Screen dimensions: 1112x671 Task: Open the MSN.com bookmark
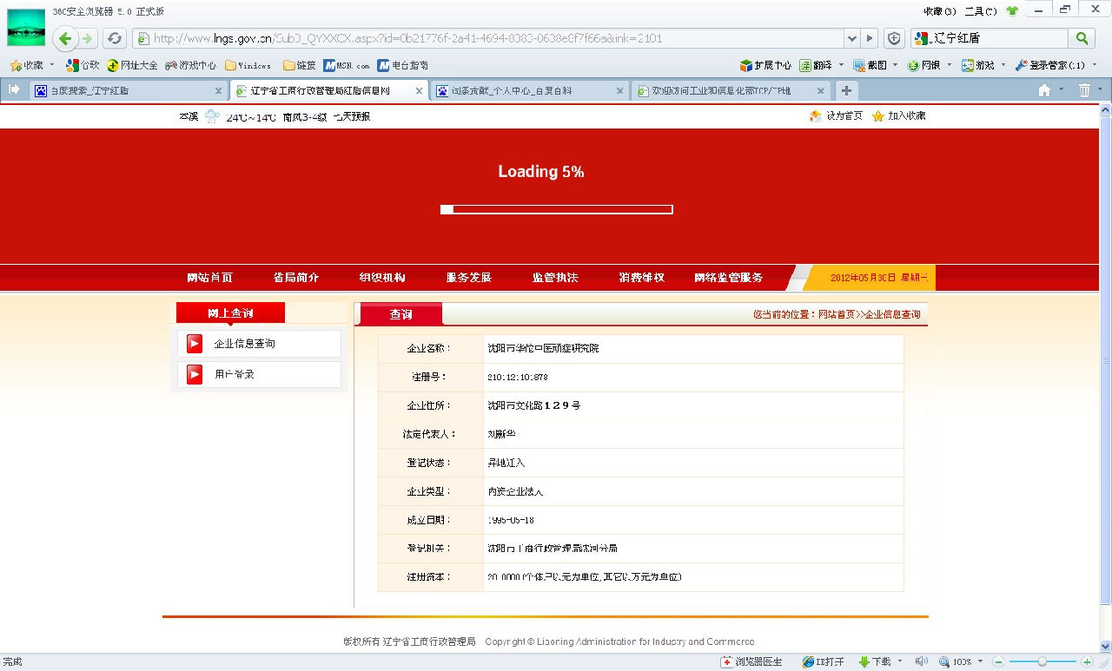[347, 65]
